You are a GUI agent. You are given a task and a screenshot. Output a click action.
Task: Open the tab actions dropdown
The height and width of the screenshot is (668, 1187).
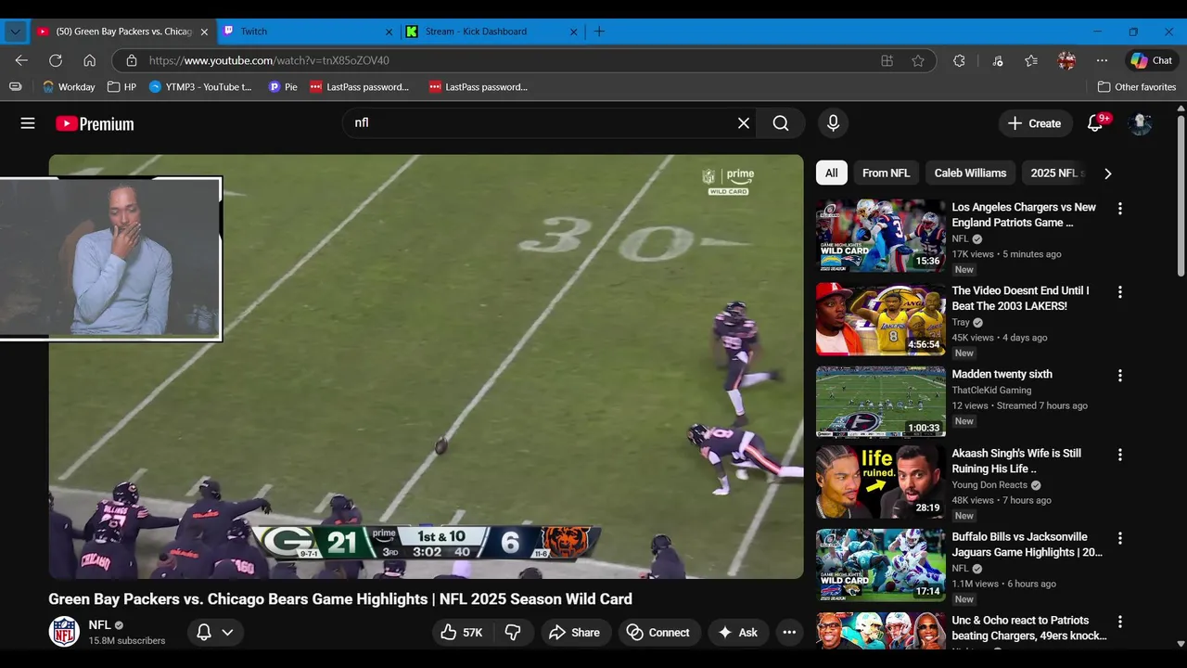click(x=15, y=32)
